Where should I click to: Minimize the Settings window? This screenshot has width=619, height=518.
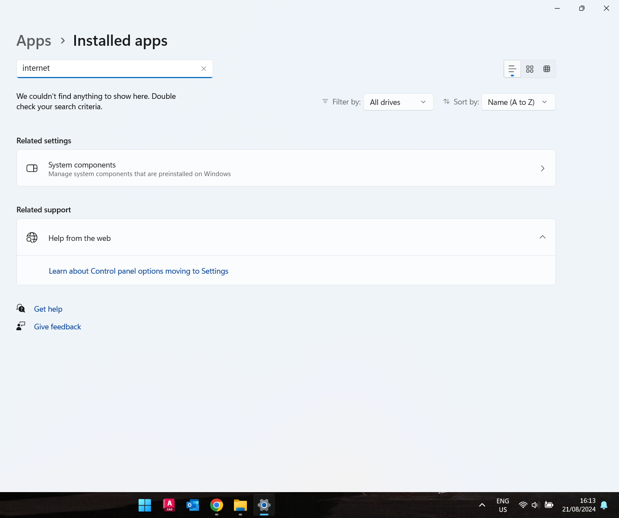click(x=557, y=8)
